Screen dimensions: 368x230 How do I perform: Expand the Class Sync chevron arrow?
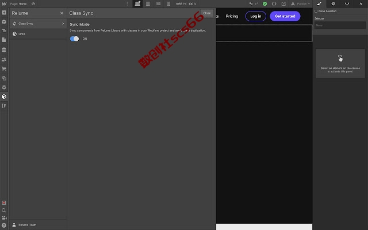pos(63,24)
